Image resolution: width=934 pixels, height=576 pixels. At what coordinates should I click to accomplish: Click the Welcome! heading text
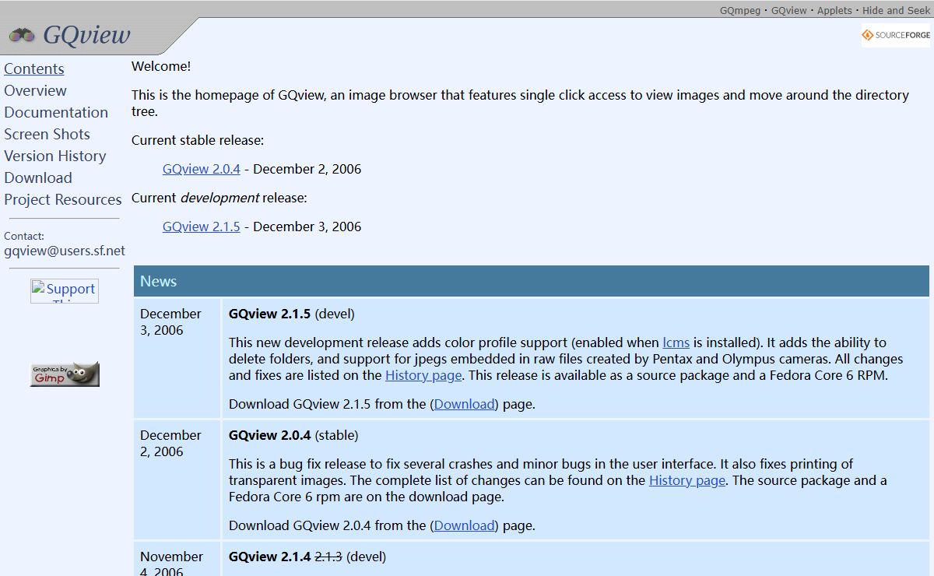[x=161, y=66]
